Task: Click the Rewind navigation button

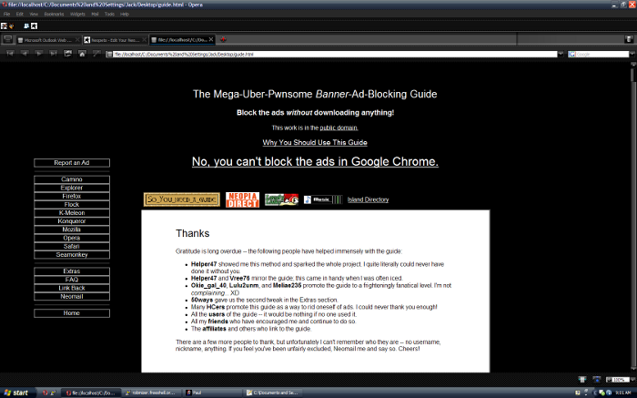Action: point(10,54)
